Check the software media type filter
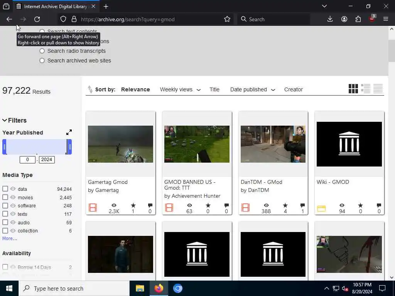 (x=5, y=206)
